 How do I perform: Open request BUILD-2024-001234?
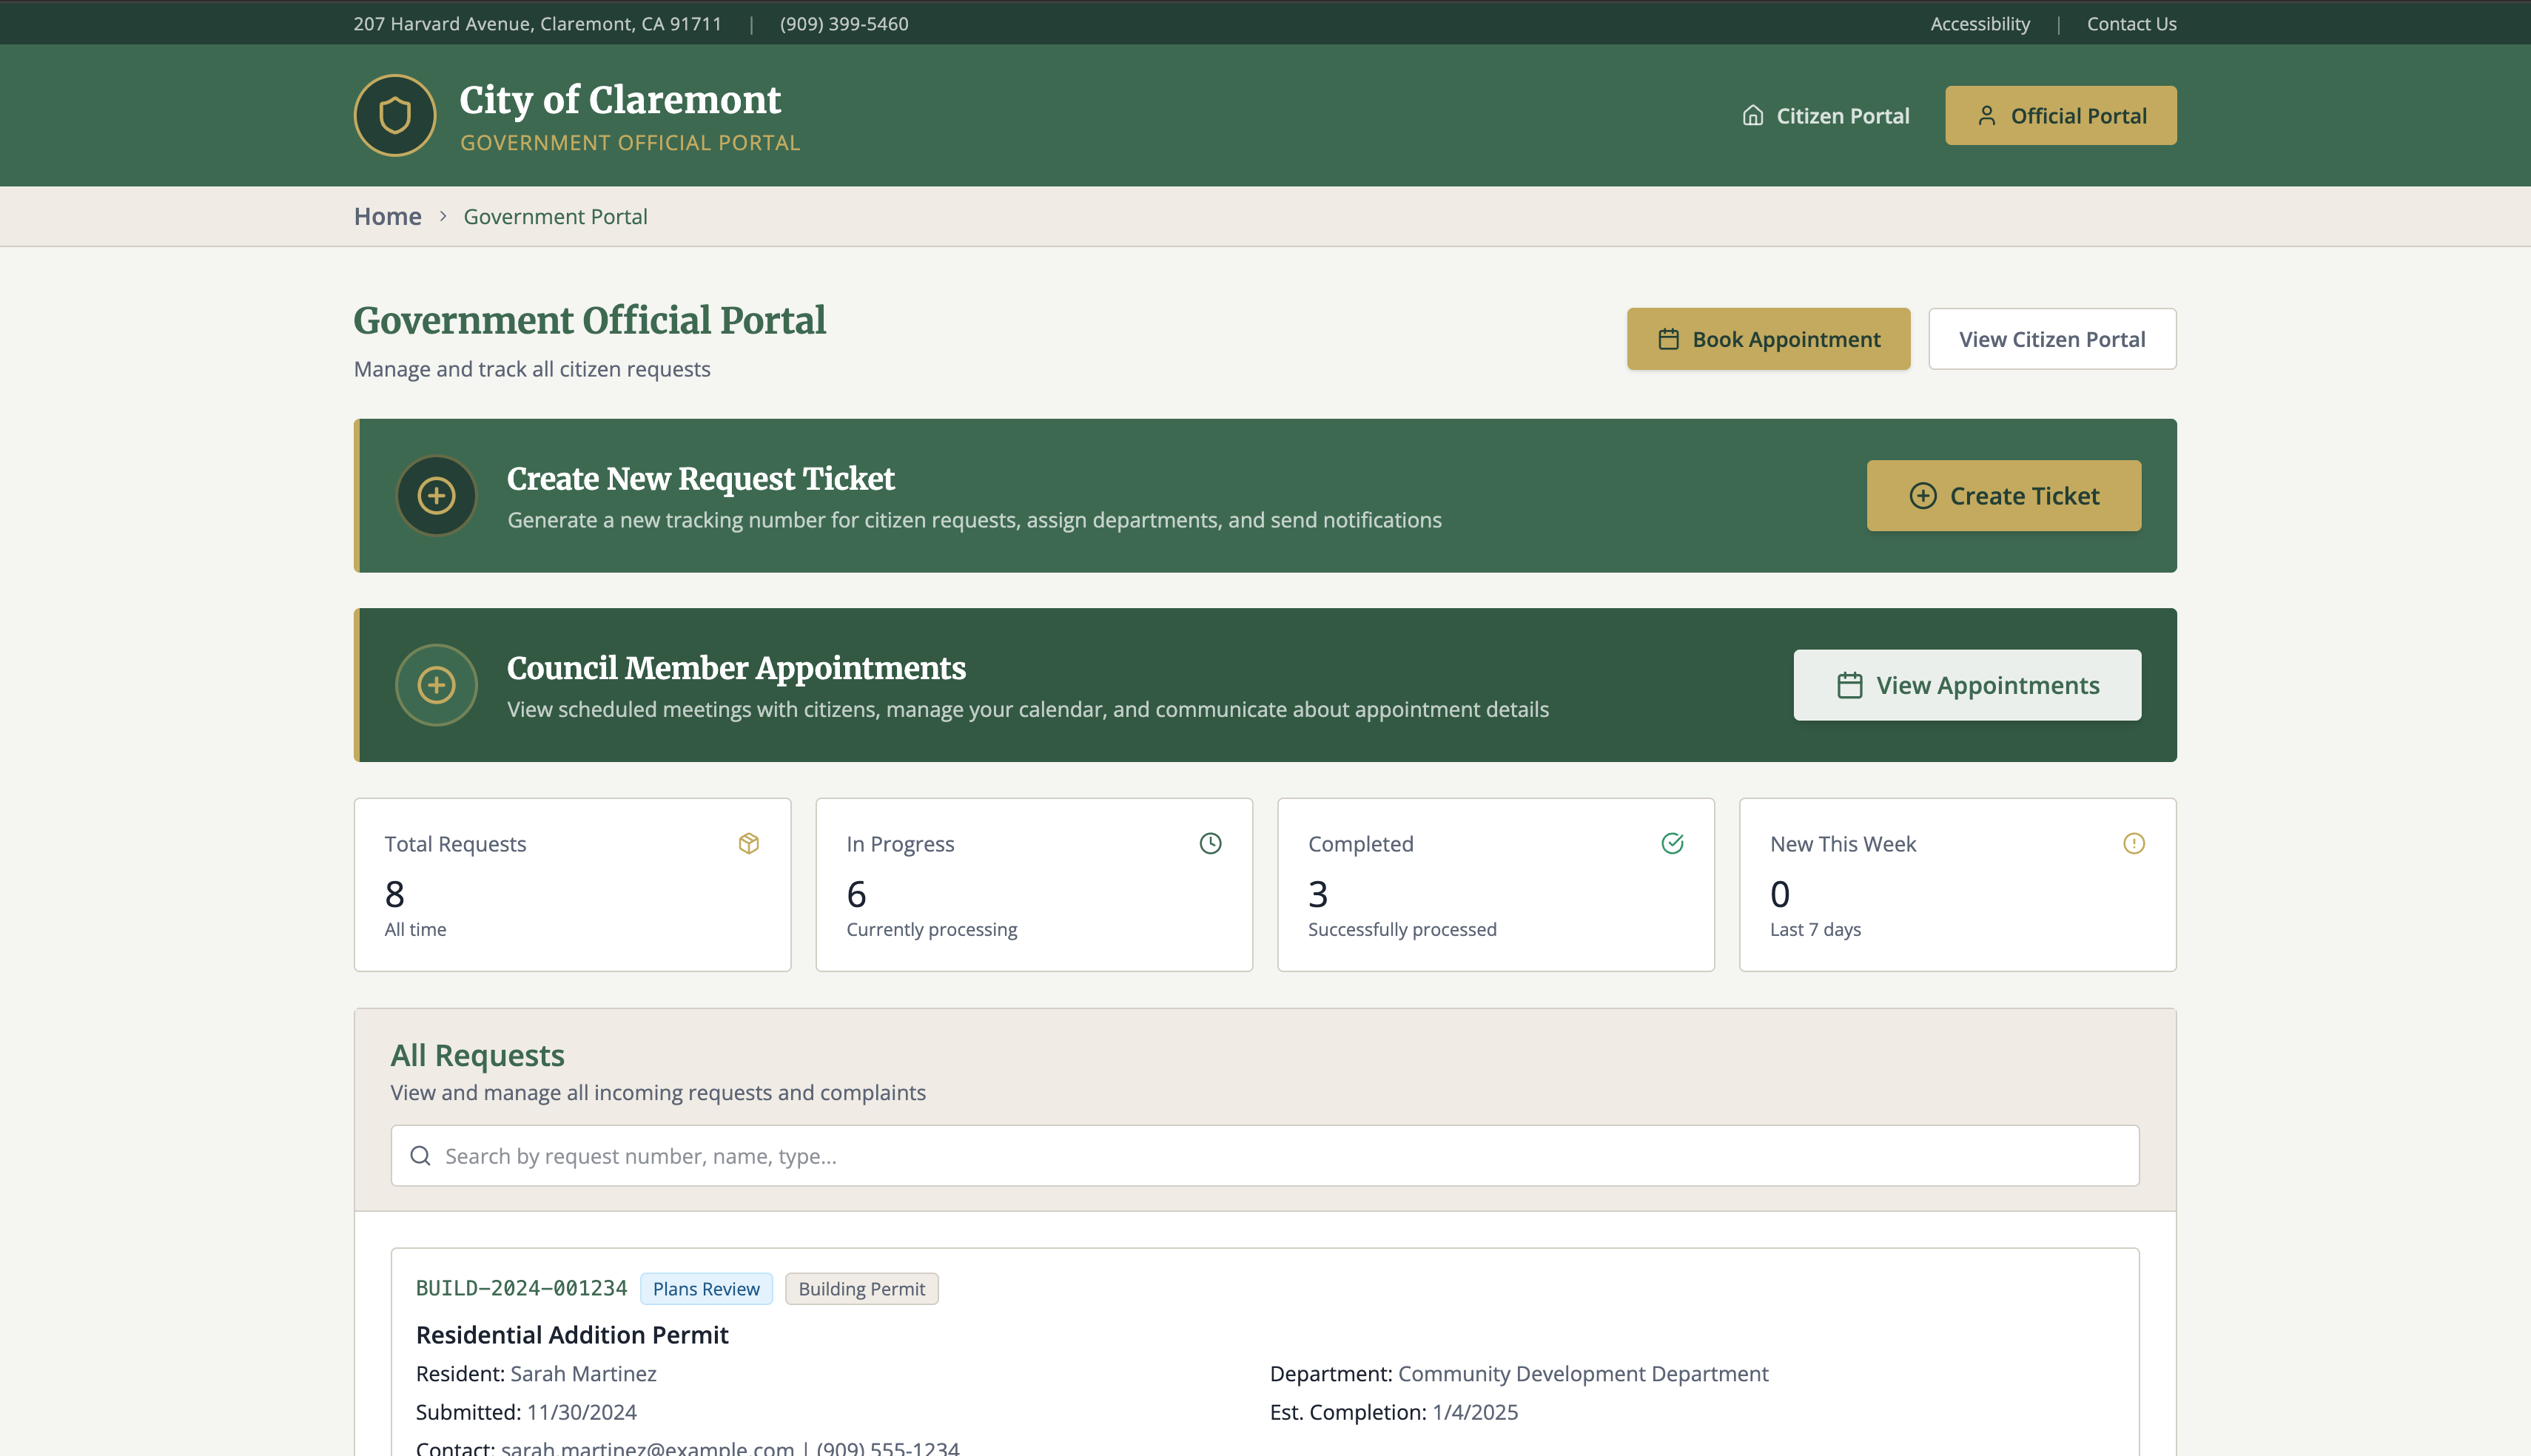point(522,1288)
